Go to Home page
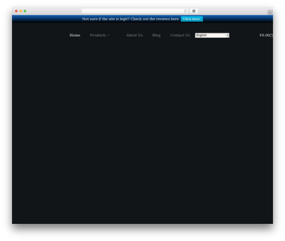 75,35
